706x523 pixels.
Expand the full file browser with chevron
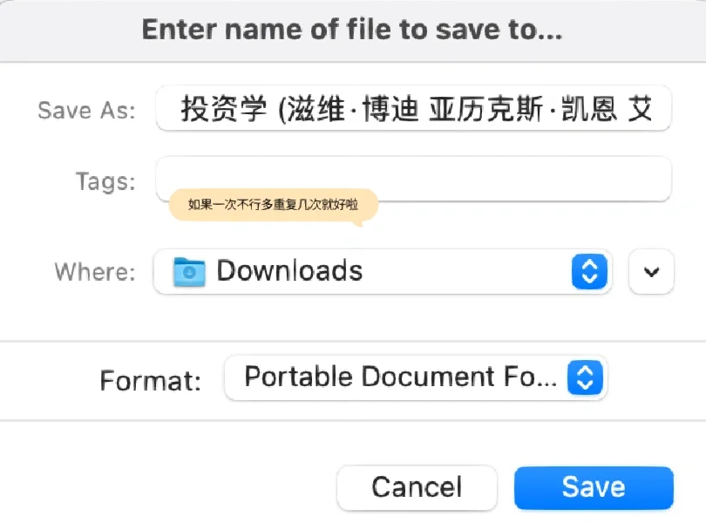coord(651,272)
